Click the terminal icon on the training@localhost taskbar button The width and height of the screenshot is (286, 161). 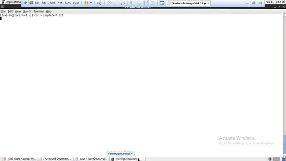pos(113,159)
